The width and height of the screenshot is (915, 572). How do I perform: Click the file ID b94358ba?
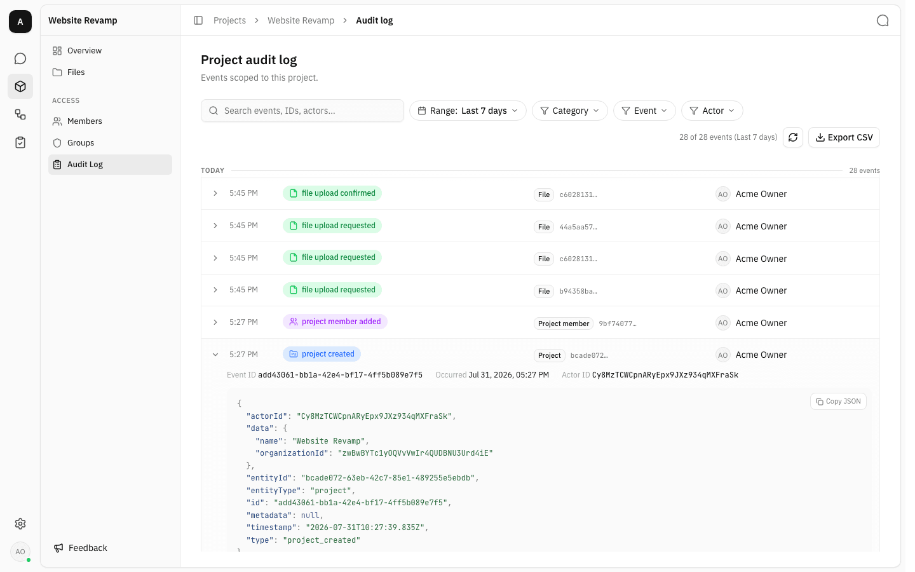(578, 291)
